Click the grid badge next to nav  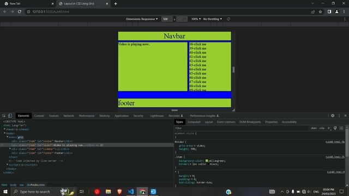(x=20, y=137)
